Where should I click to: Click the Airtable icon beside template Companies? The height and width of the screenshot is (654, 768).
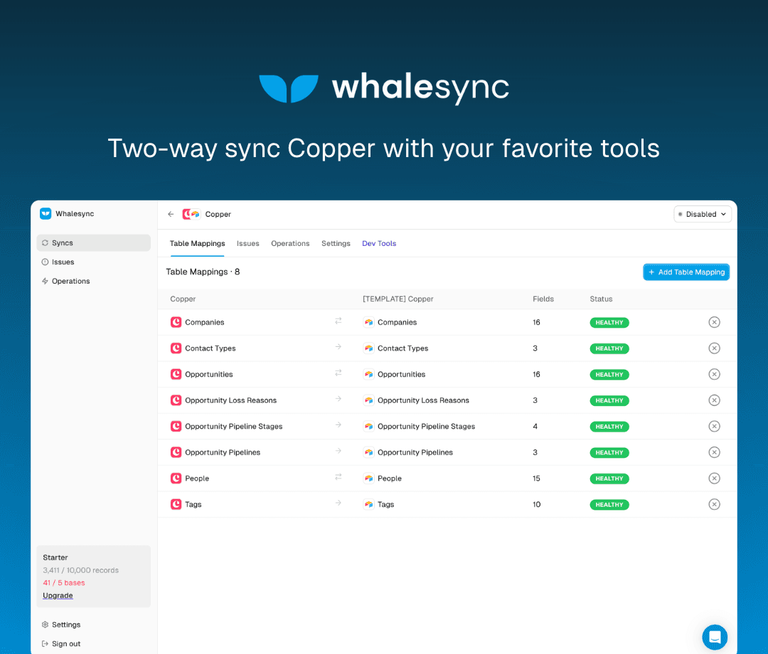point(369,322)
